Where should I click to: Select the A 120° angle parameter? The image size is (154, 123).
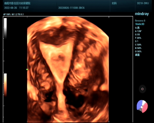(x=138, y=31)
